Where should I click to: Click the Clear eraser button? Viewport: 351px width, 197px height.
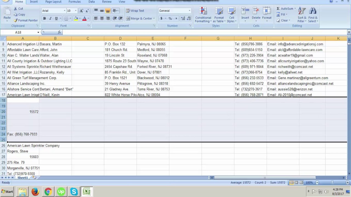click(282, 20)
